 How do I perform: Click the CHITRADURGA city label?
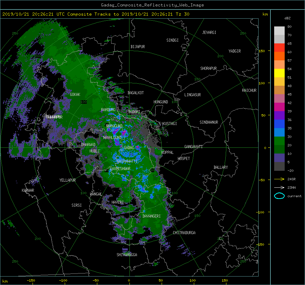[x=184, y=232]
